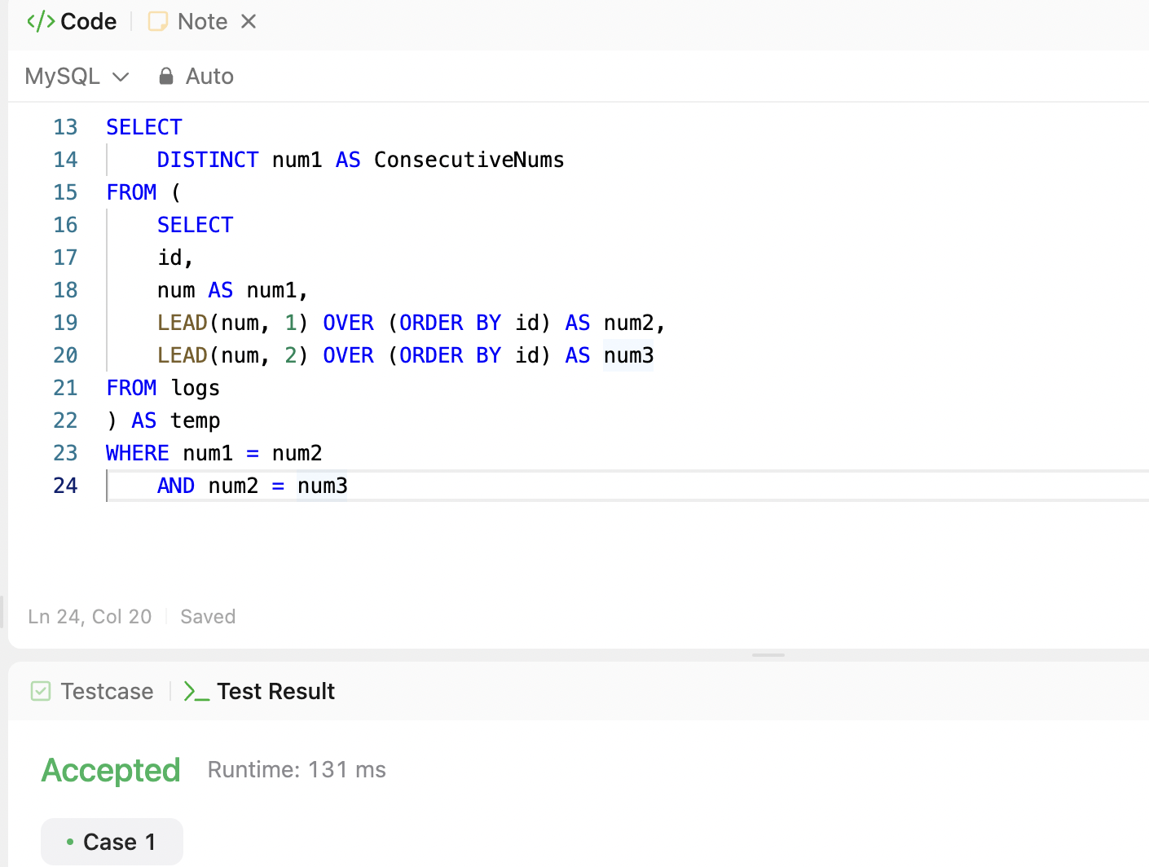
Task: Open the Note tab
Action: [x=187, y=21]
